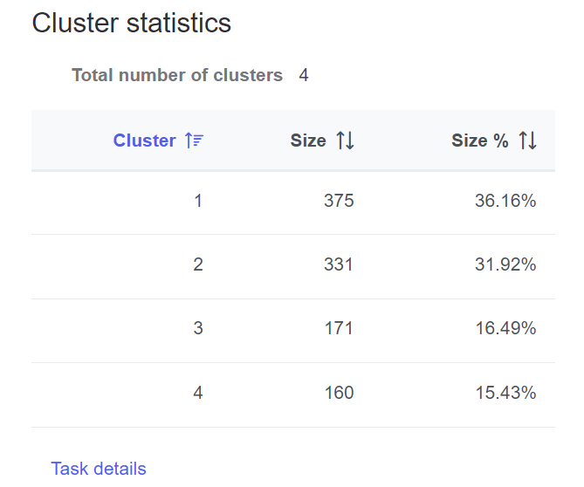Click the 16.49% size percentage cell
The image size is (584, 487).
[505, 328]
